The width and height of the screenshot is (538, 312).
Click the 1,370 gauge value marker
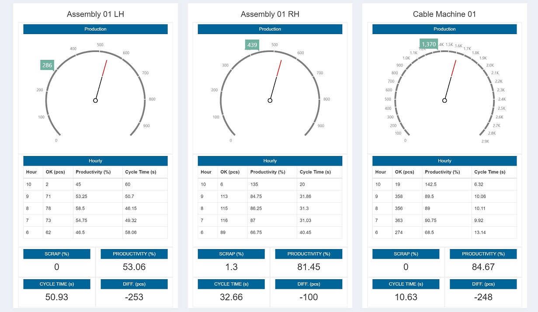(429, 44)
